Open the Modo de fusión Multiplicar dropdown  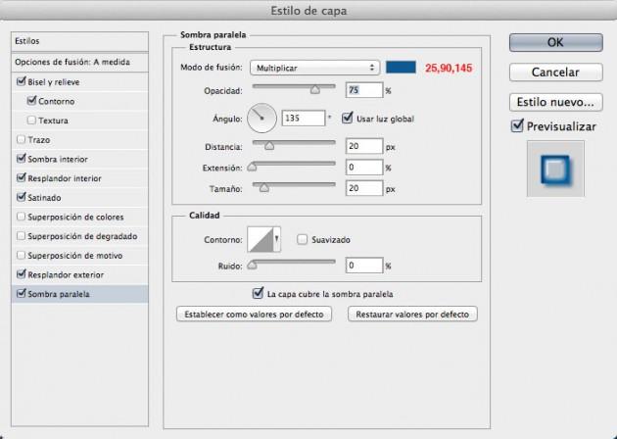pyautogui.click(x=314, y=68)
